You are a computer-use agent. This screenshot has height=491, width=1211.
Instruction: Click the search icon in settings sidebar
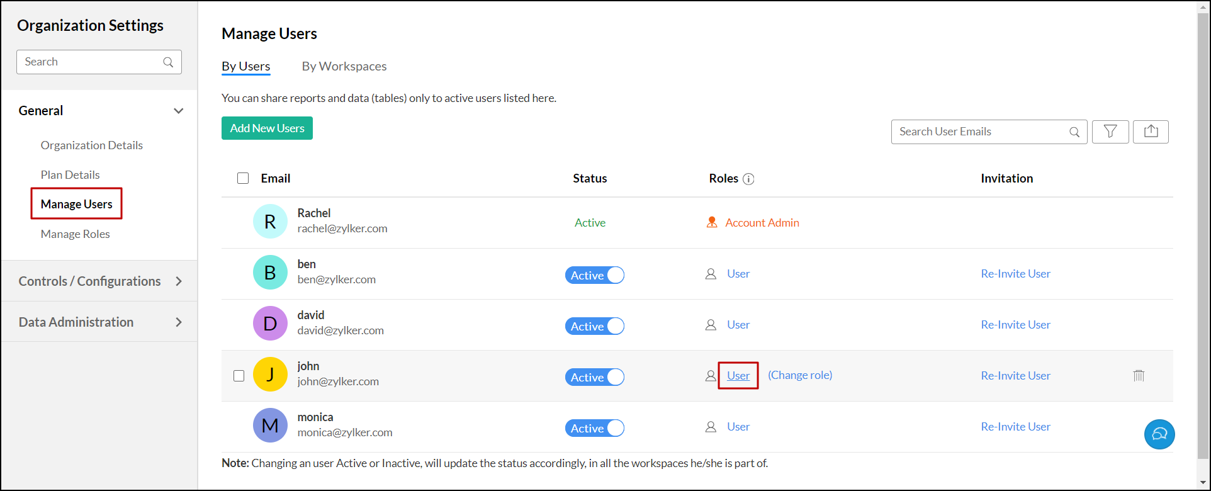(168, 62)
